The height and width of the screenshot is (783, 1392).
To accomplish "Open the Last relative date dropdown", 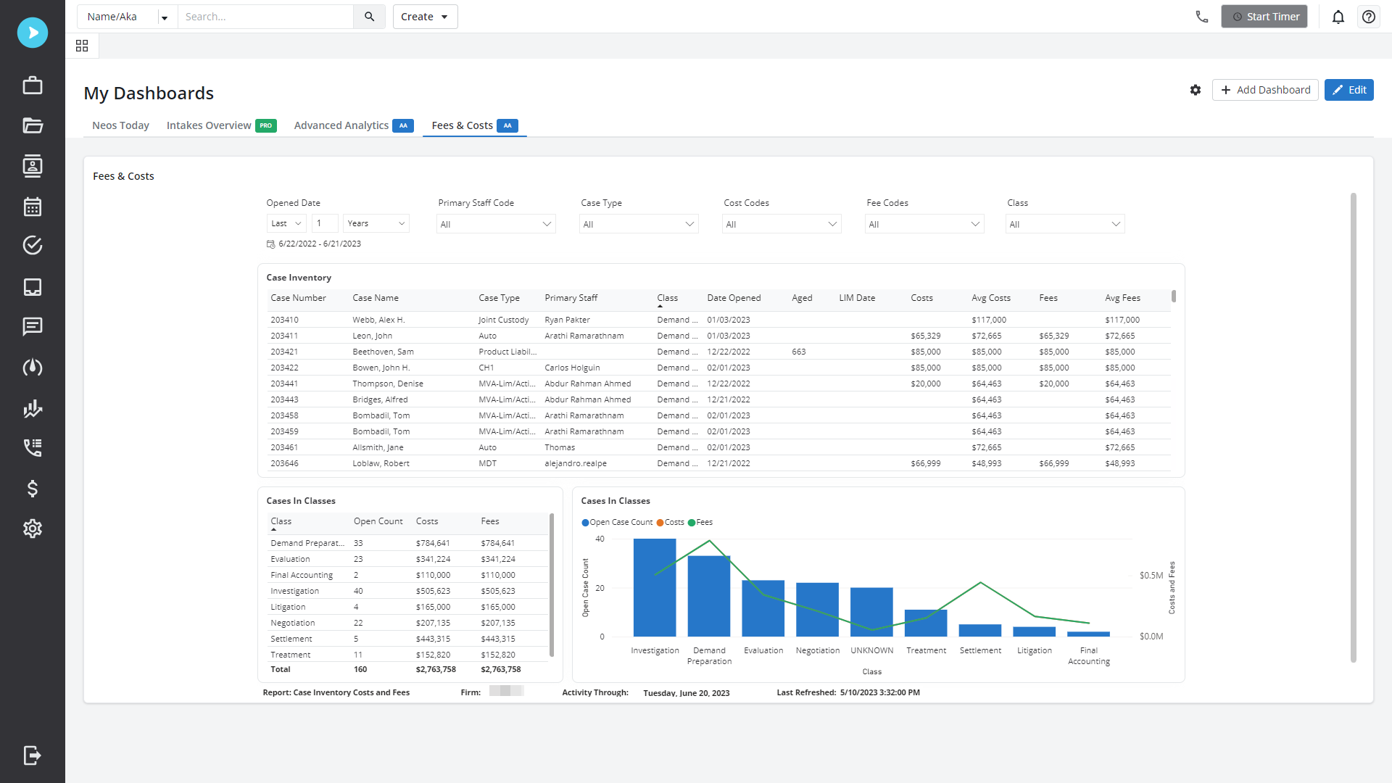I will [286, 223].
